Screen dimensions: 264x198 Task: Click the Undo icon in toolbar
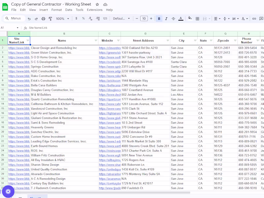pos(29,19)
